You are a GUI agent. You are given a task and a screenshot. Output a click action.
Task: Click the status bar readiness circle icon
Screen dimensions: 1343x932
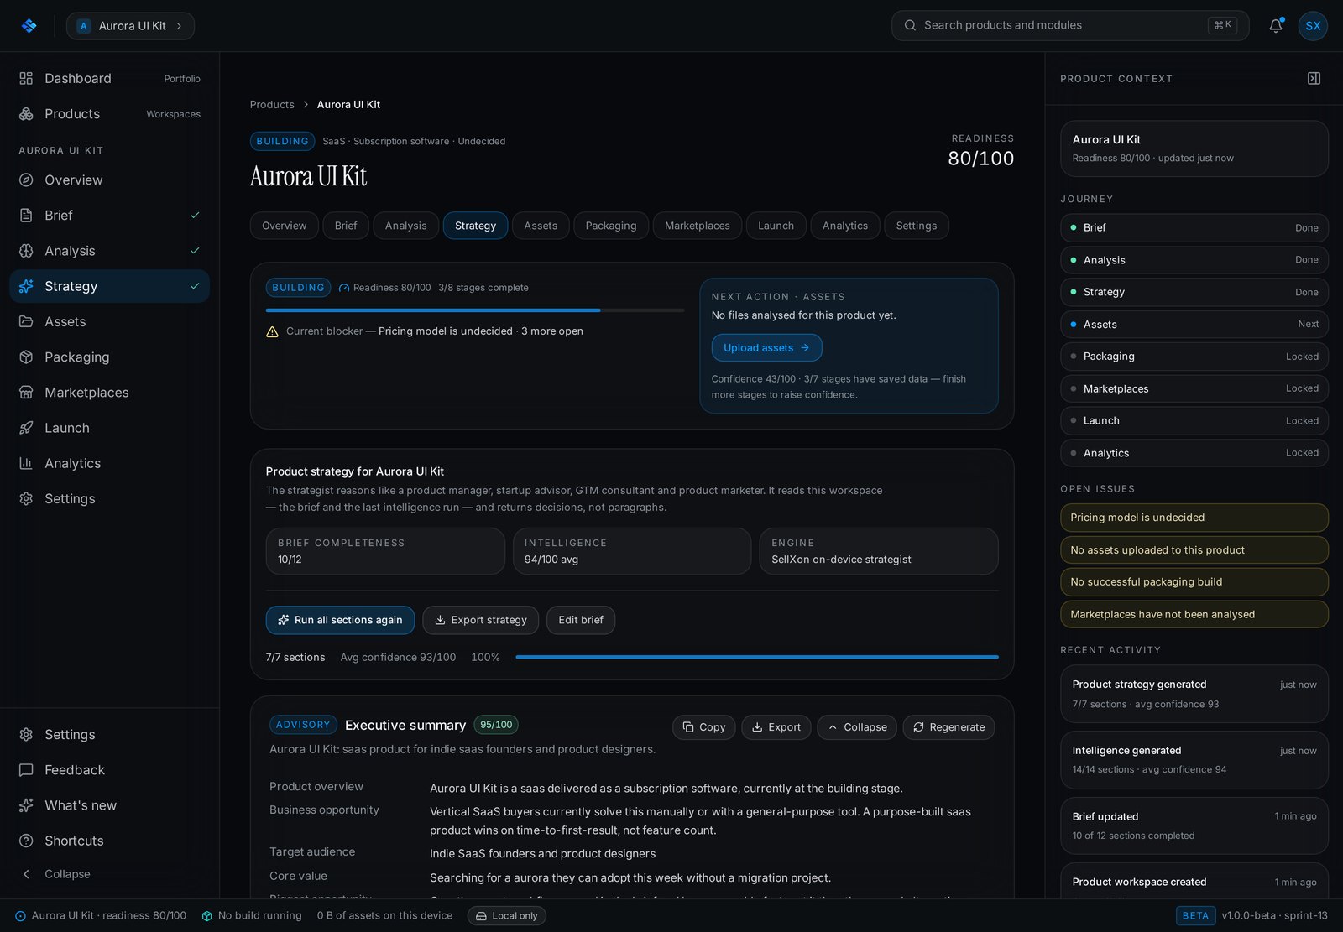pos(20,916)
